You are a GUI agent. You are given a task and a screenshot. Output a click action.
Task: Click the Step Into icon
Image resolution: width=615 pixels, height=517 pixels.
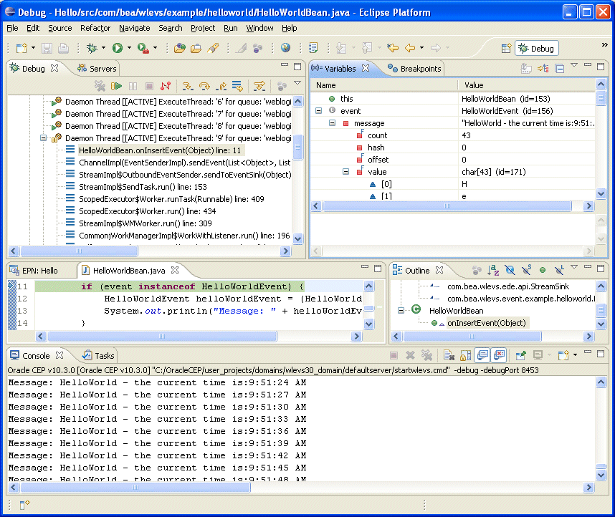pos(188,86)
